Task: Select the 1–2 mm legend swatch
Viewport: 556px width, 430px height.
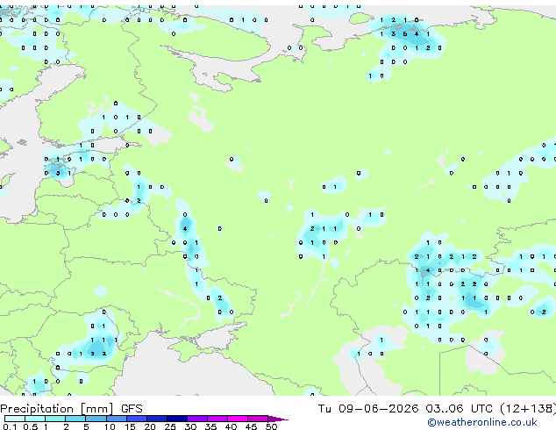Action: [x=55, y=419]
